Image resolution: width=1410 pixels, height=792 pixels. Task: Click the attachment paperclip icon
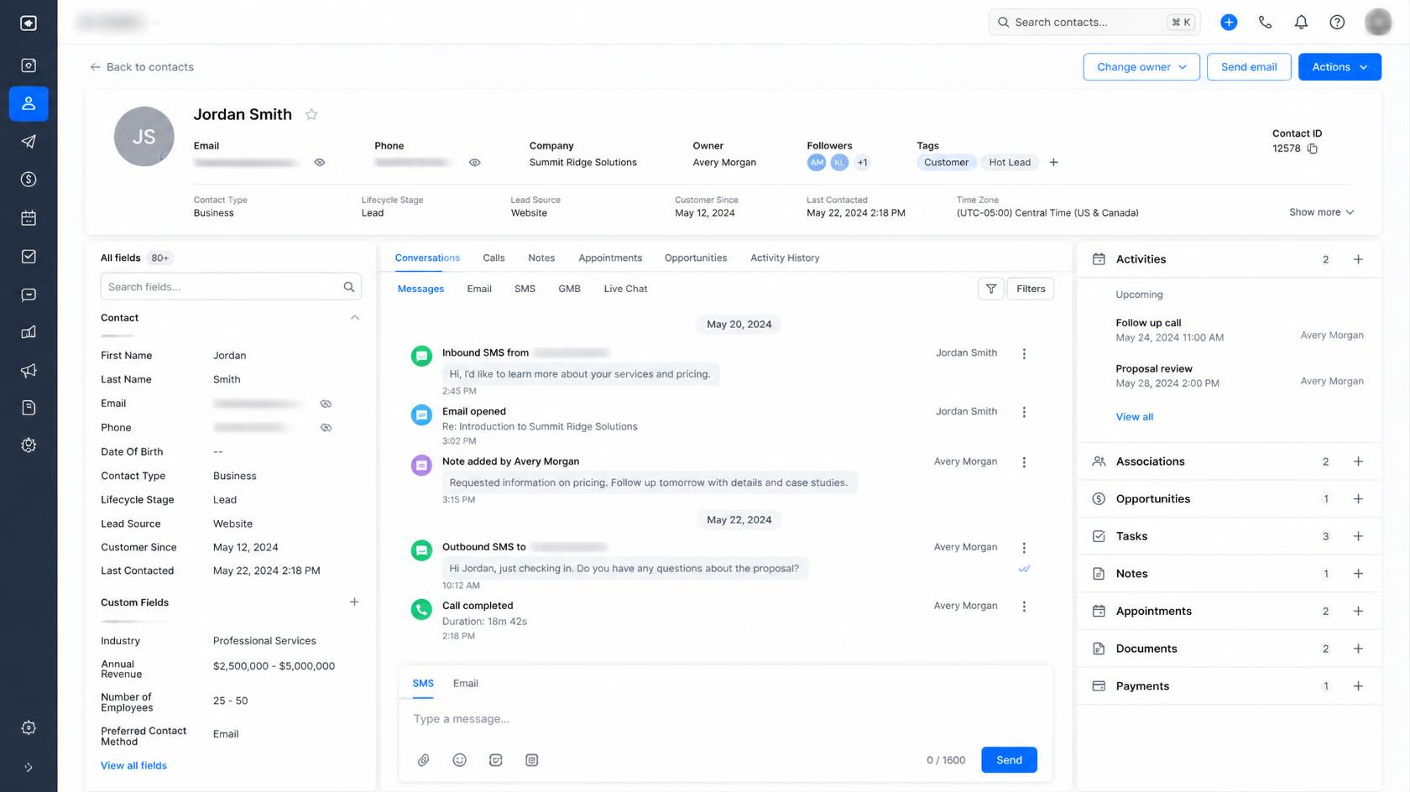click(x=424, y=760)
